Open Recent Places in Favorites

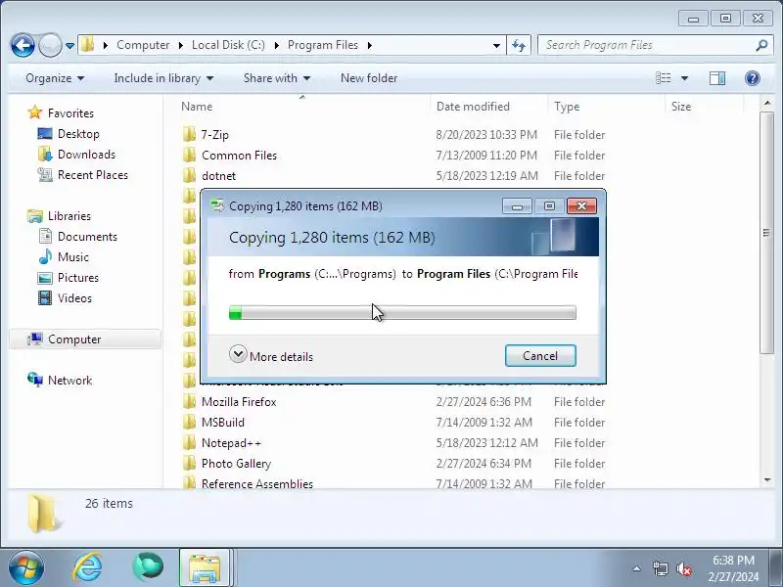93,175
